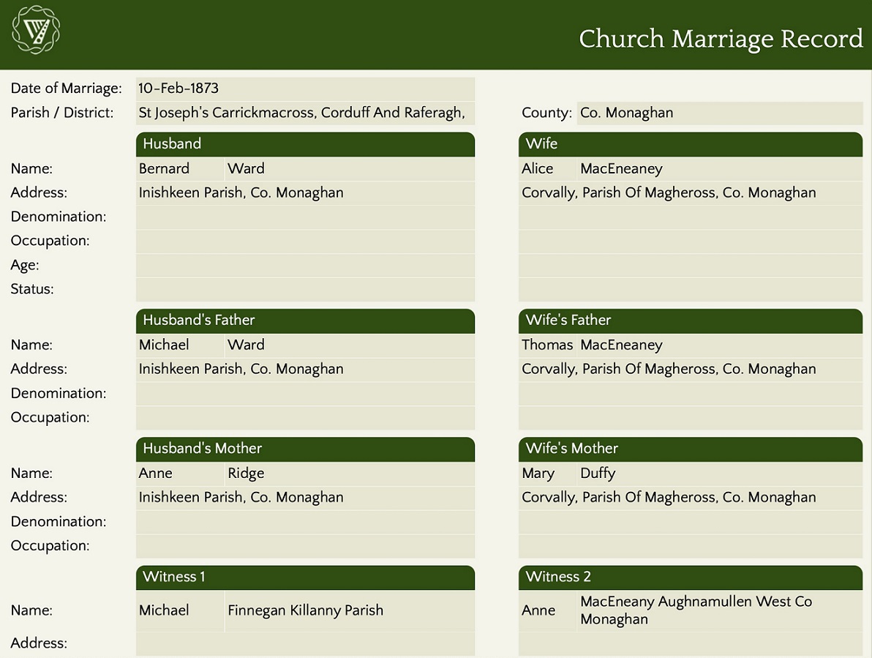
Task: Click the Parish / District field value
Action: (x=305, y=113)
